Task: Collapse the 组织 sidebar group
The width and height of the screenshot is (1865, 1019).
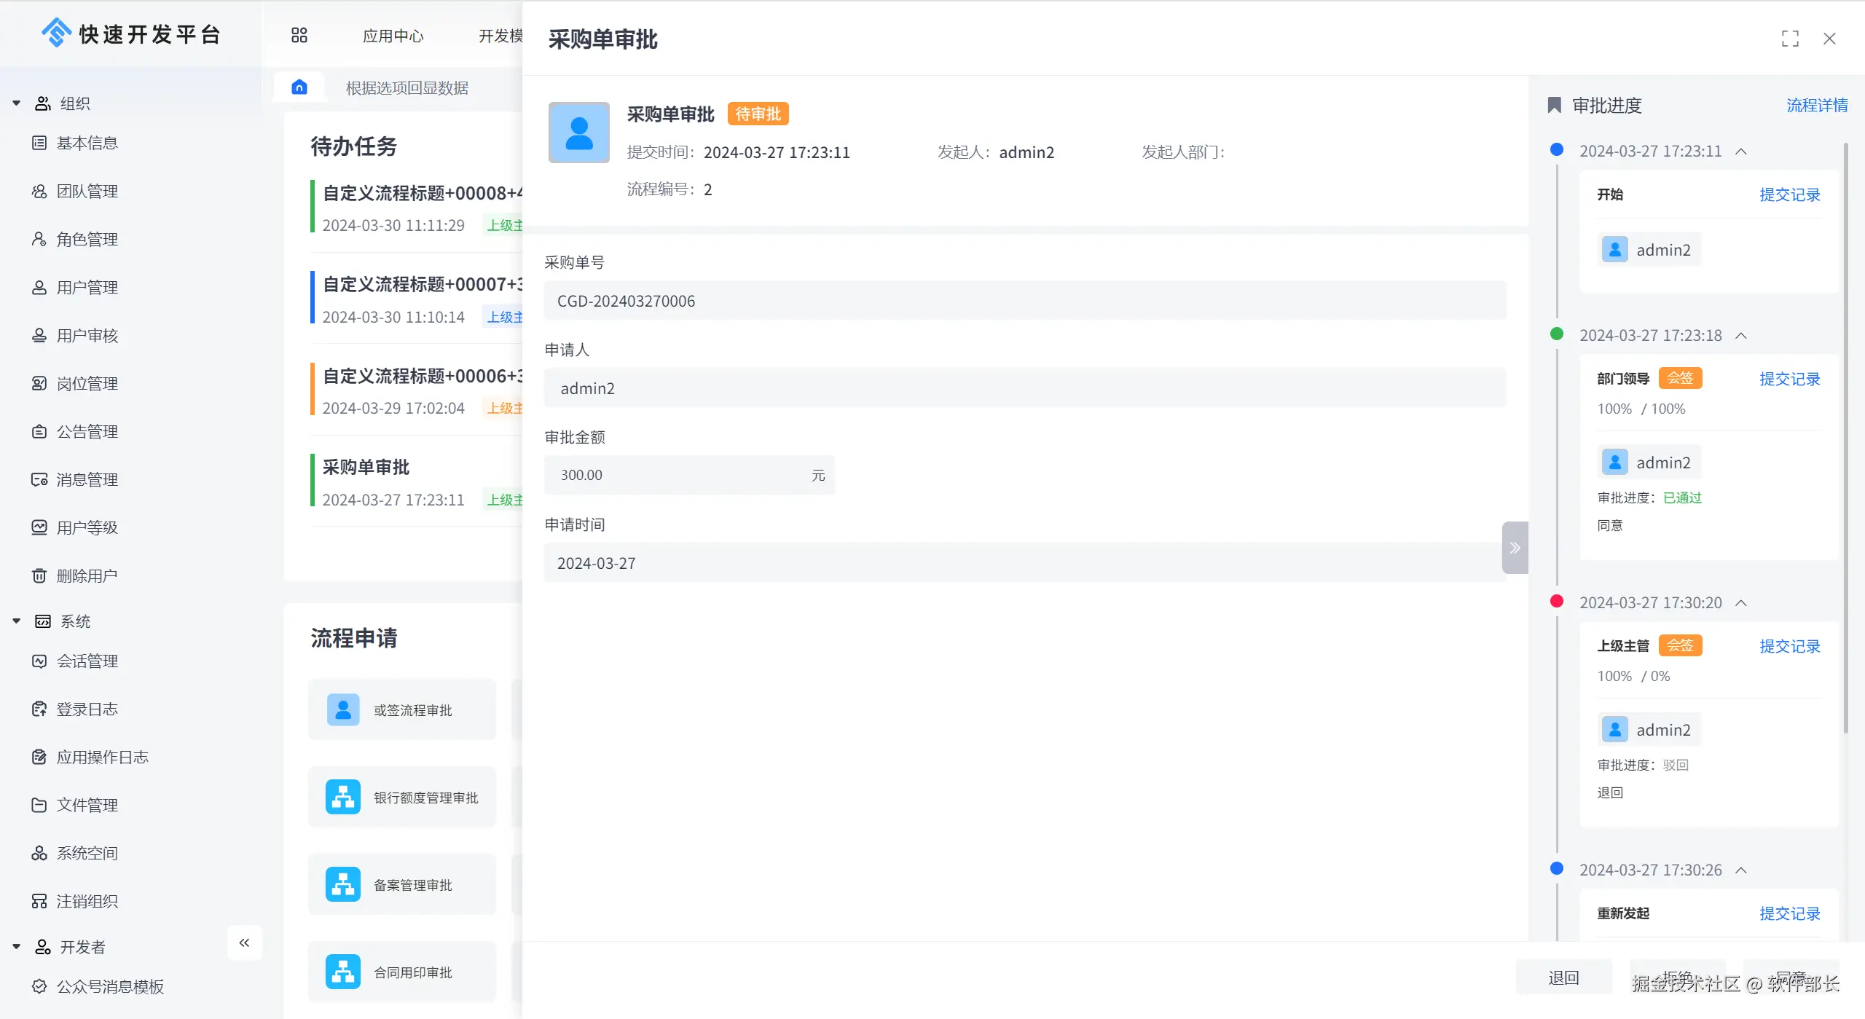Action: pos(16,103)
